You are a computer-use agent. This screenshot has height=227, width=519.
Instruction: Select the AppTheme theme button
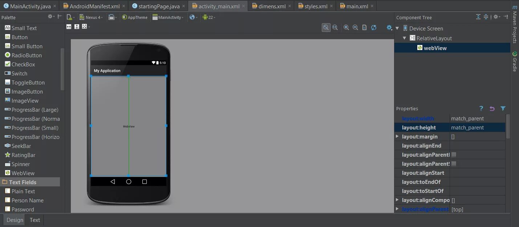tap(135, 17)
